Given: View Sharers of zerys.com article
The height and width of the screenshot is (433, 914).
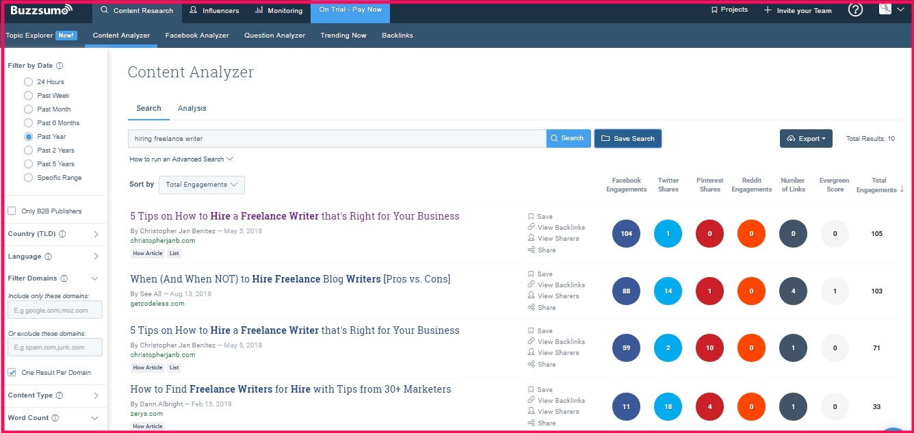Looking at the screenshot, I should click(553, 412).
